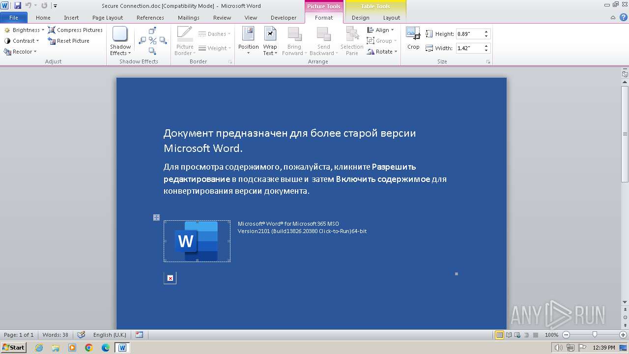Screen dimensions: 629x354
Task: Click the Page: 1 of 1 indicator
Action: coord(19,335)
